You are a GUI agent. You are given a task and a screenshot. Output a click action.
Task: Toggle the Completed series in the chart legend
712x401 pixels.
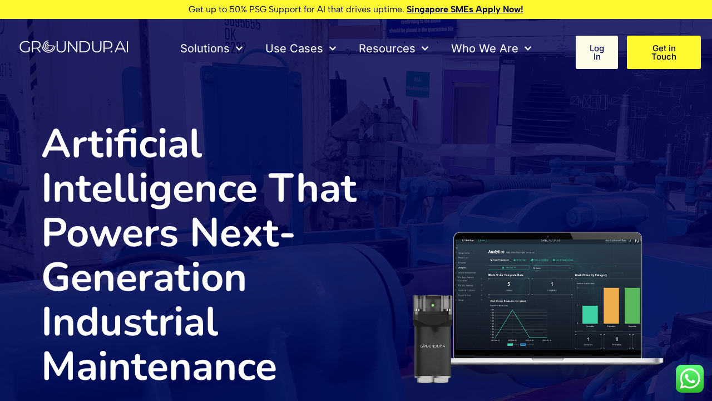tap(529, 345)
